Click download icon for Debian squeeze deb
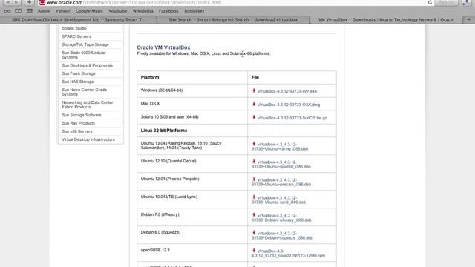Screen dimensions: 475x267 254,233
